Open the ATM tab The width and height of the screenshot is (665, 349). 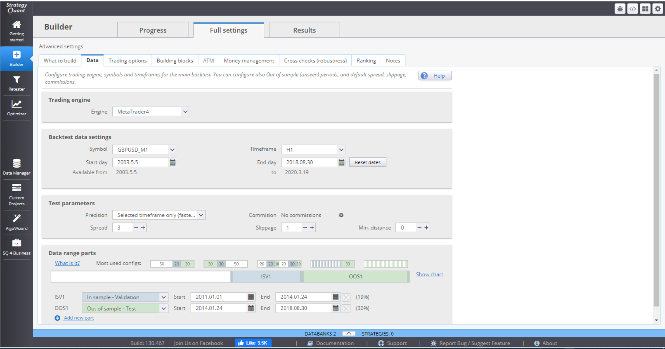[x=208, y=61]
